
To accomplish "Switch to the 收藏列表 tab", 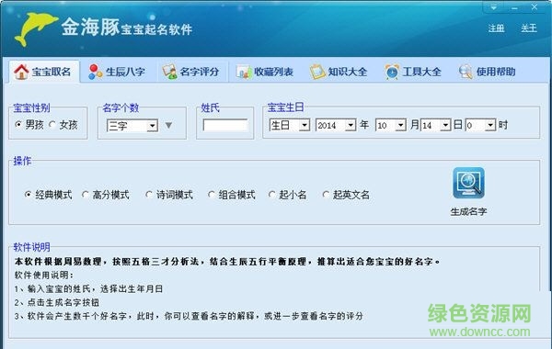I will tap(265, 72).
